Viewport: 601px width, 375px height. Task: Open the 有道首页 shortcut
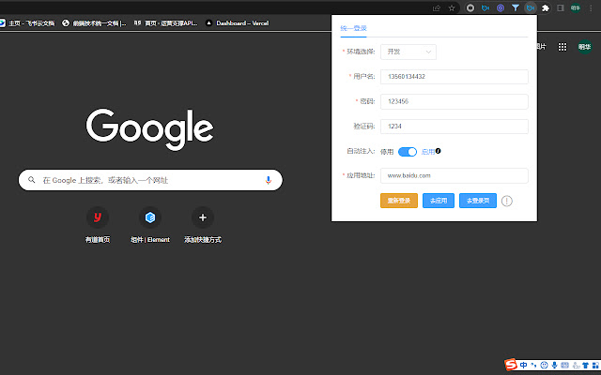[x=98, y=225]
